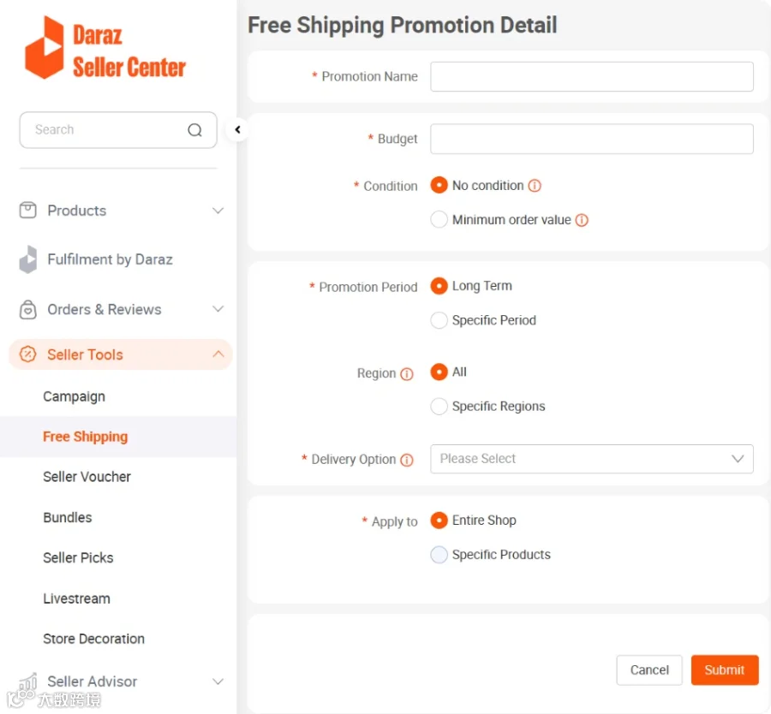Select Minimum order value radio button
This screenshot has height=714, width=771.
point(439,220)
